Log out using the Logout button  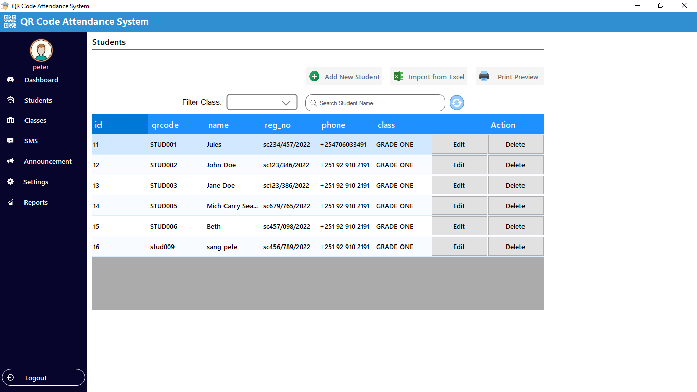[x=43, y=378]
